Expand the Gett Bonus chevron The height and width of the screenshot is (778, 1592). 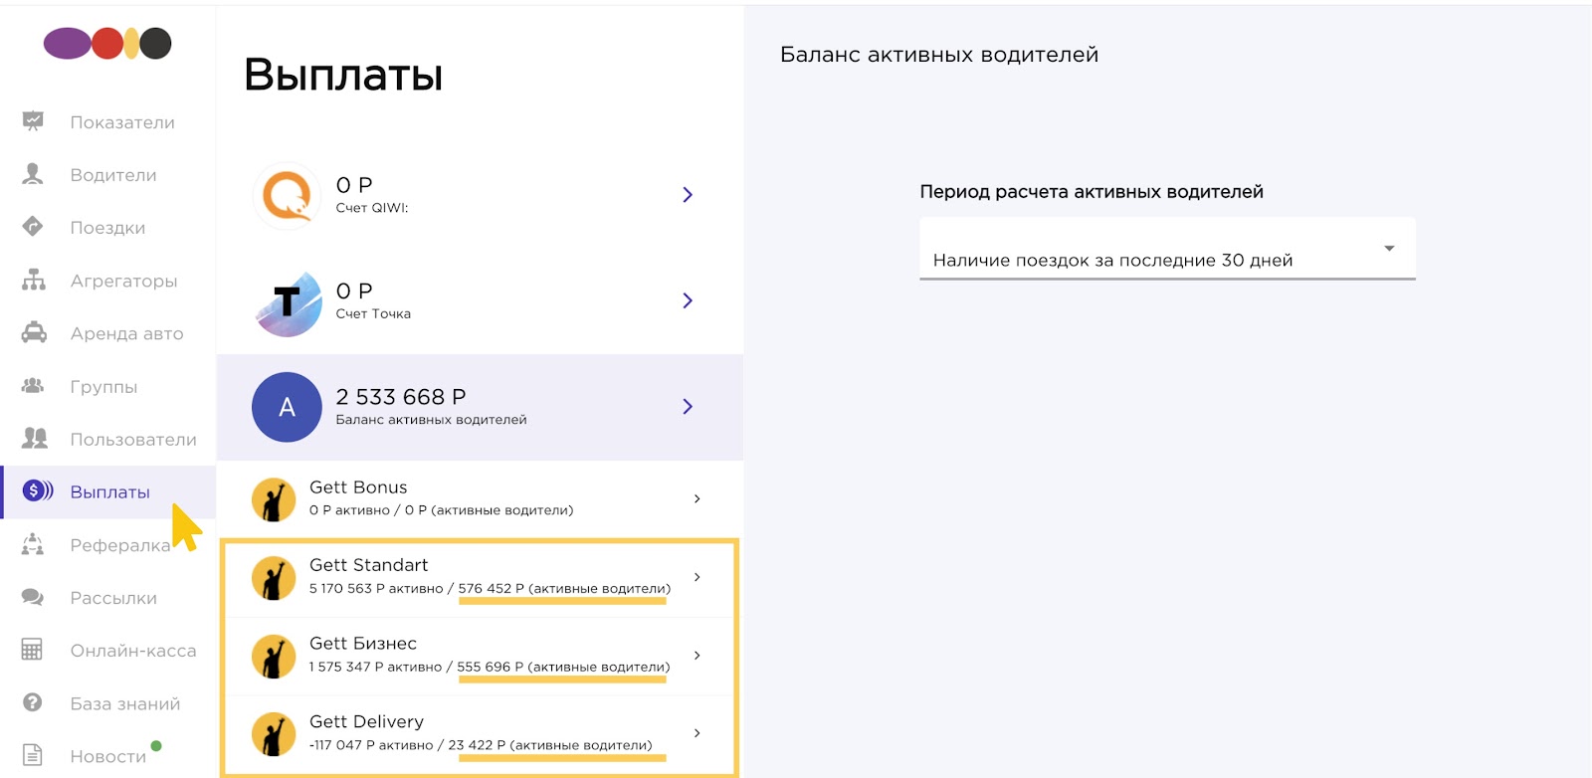coord(696,498)
